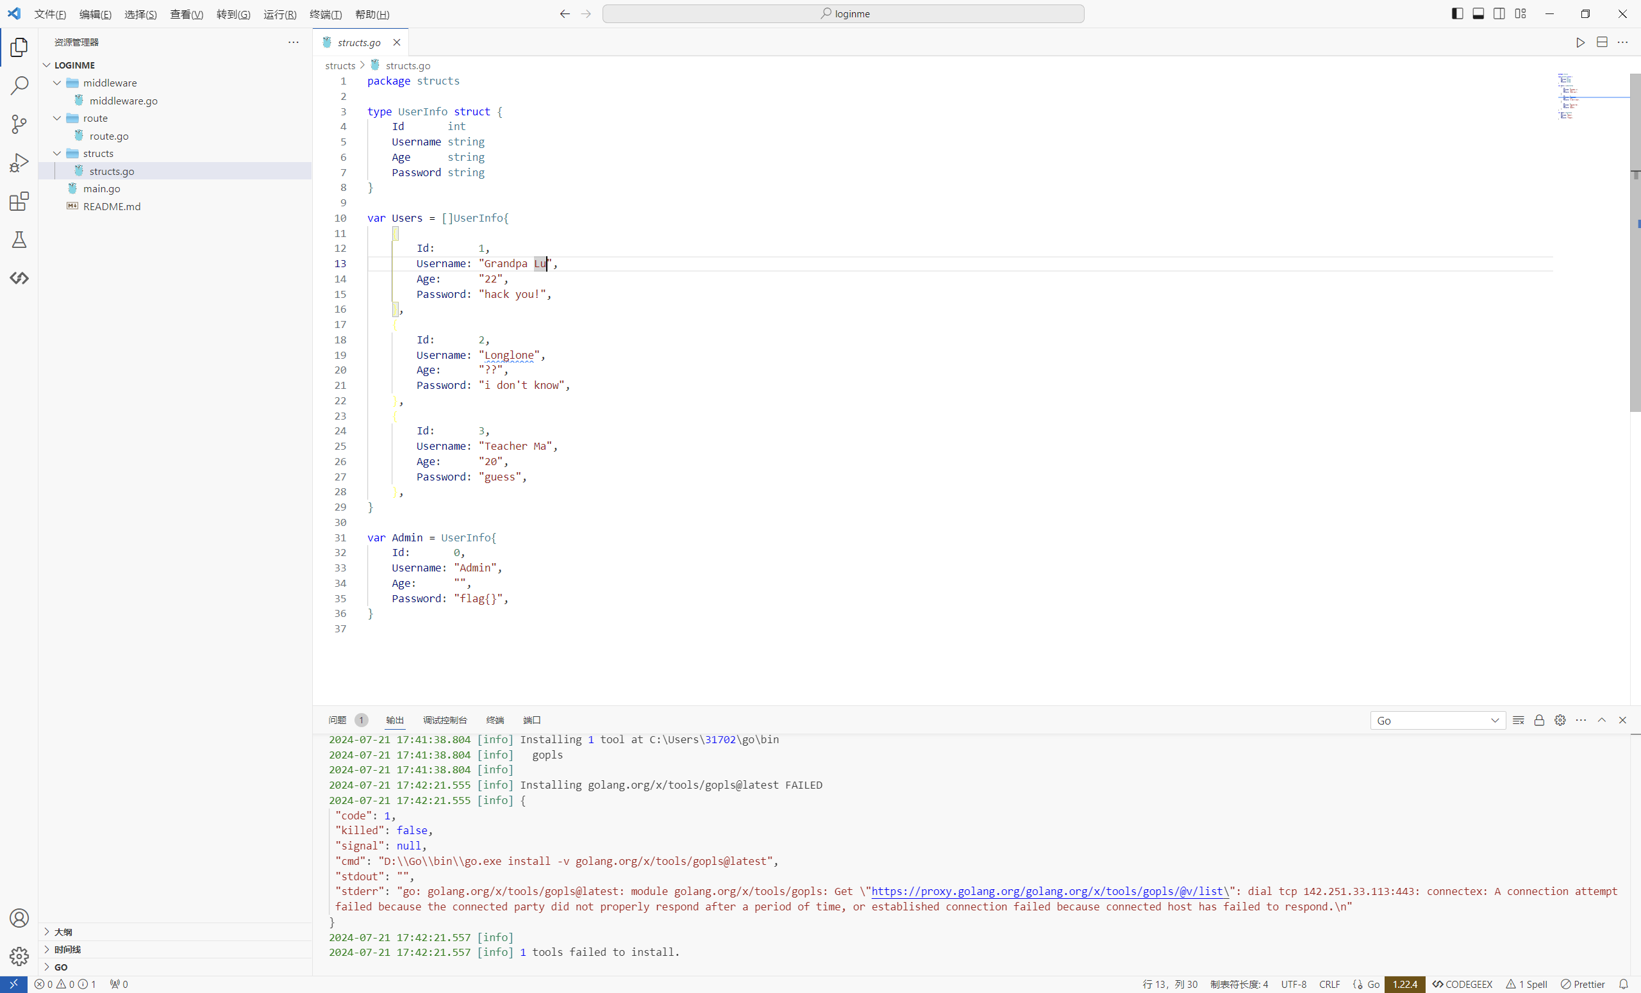The width and height of the screenshot is (1641, 993).
Task: Close the structs.go tab
Action: 397,42
